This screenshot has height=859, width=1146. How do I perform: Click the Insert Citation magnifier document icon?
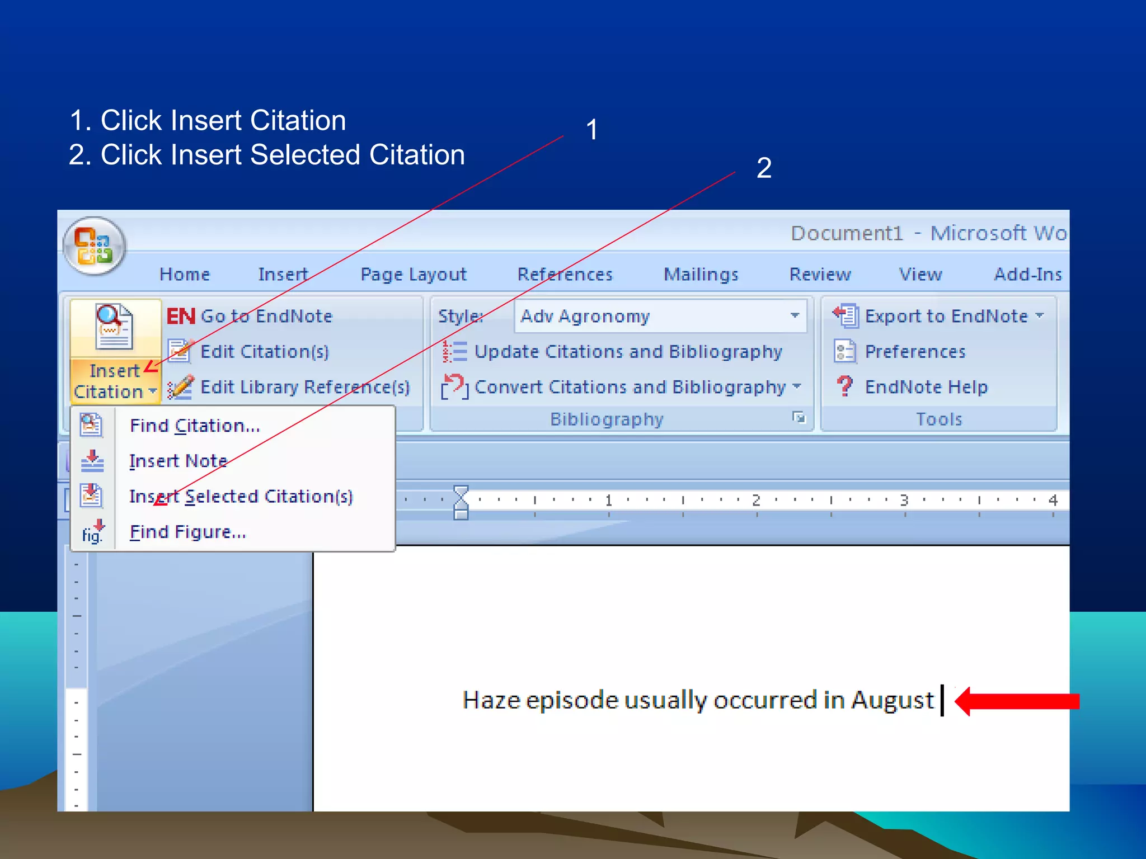pos(115,328)
